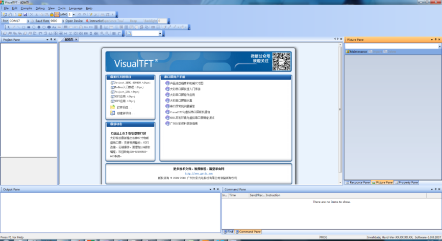442x241 pixels.
Task: Click the Backlight value input field
Action: pyautogui.click(x=161, y=21)
